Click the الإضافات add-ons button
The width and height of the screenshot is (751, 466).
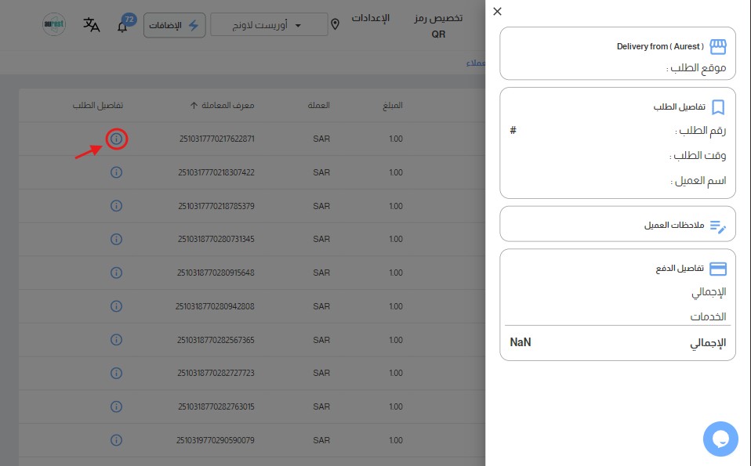click(x=174, y=24)
